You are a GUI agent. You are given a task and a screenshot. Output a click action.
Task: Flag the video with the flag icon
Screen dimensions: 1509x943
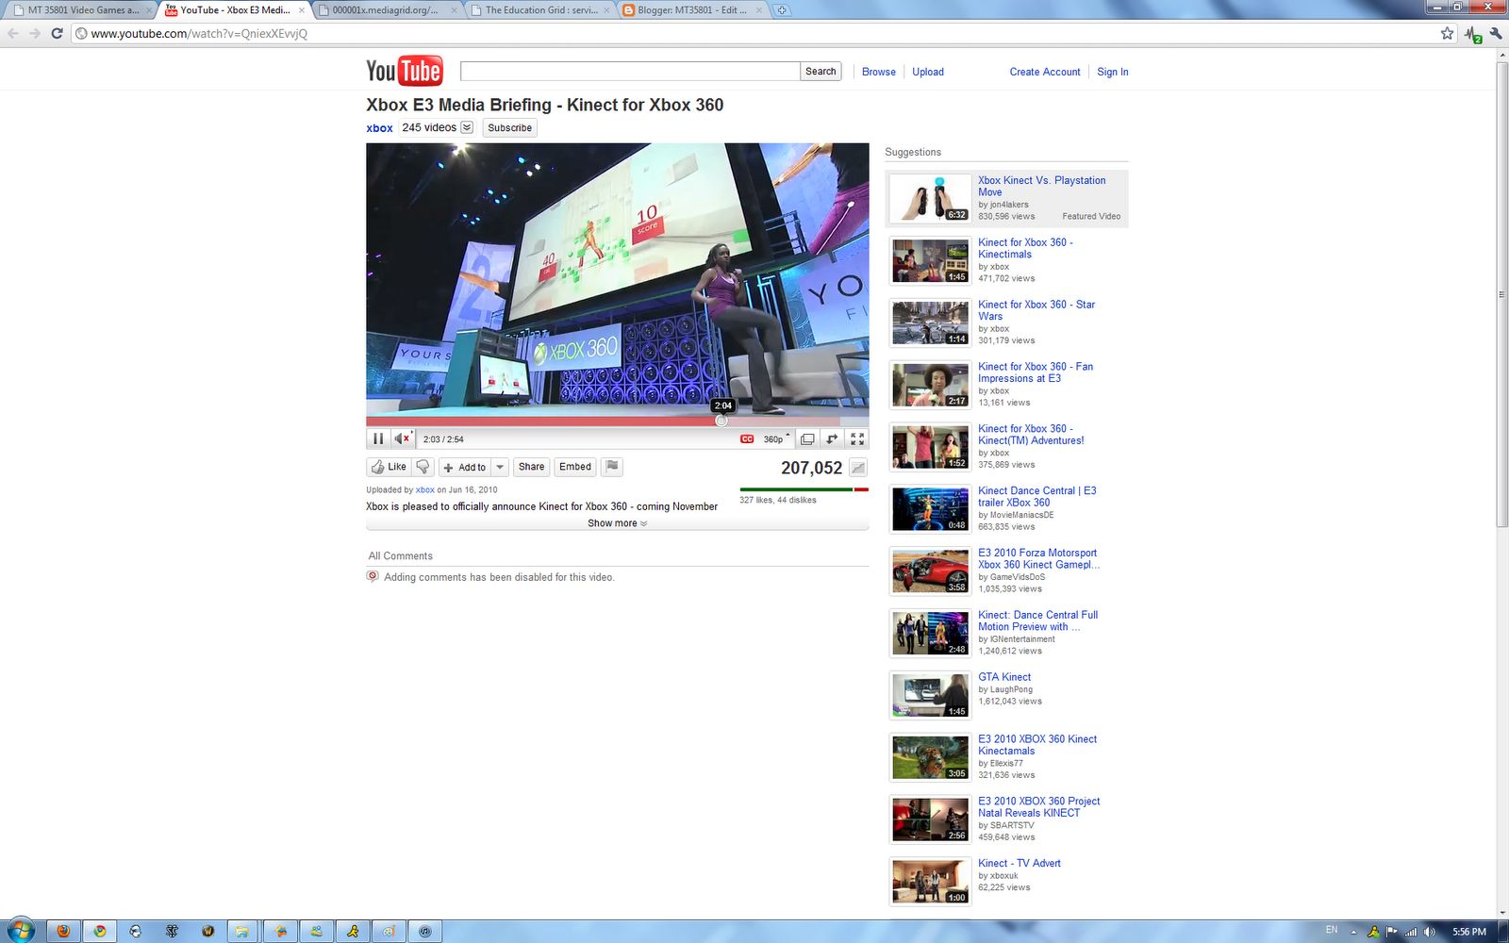pyautogui.click(x=612, y=467)
